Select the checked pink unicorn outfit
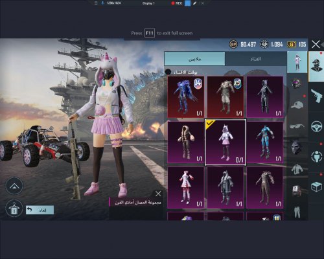The height and width of the screenshot is (259, 324). pos(226,142)
